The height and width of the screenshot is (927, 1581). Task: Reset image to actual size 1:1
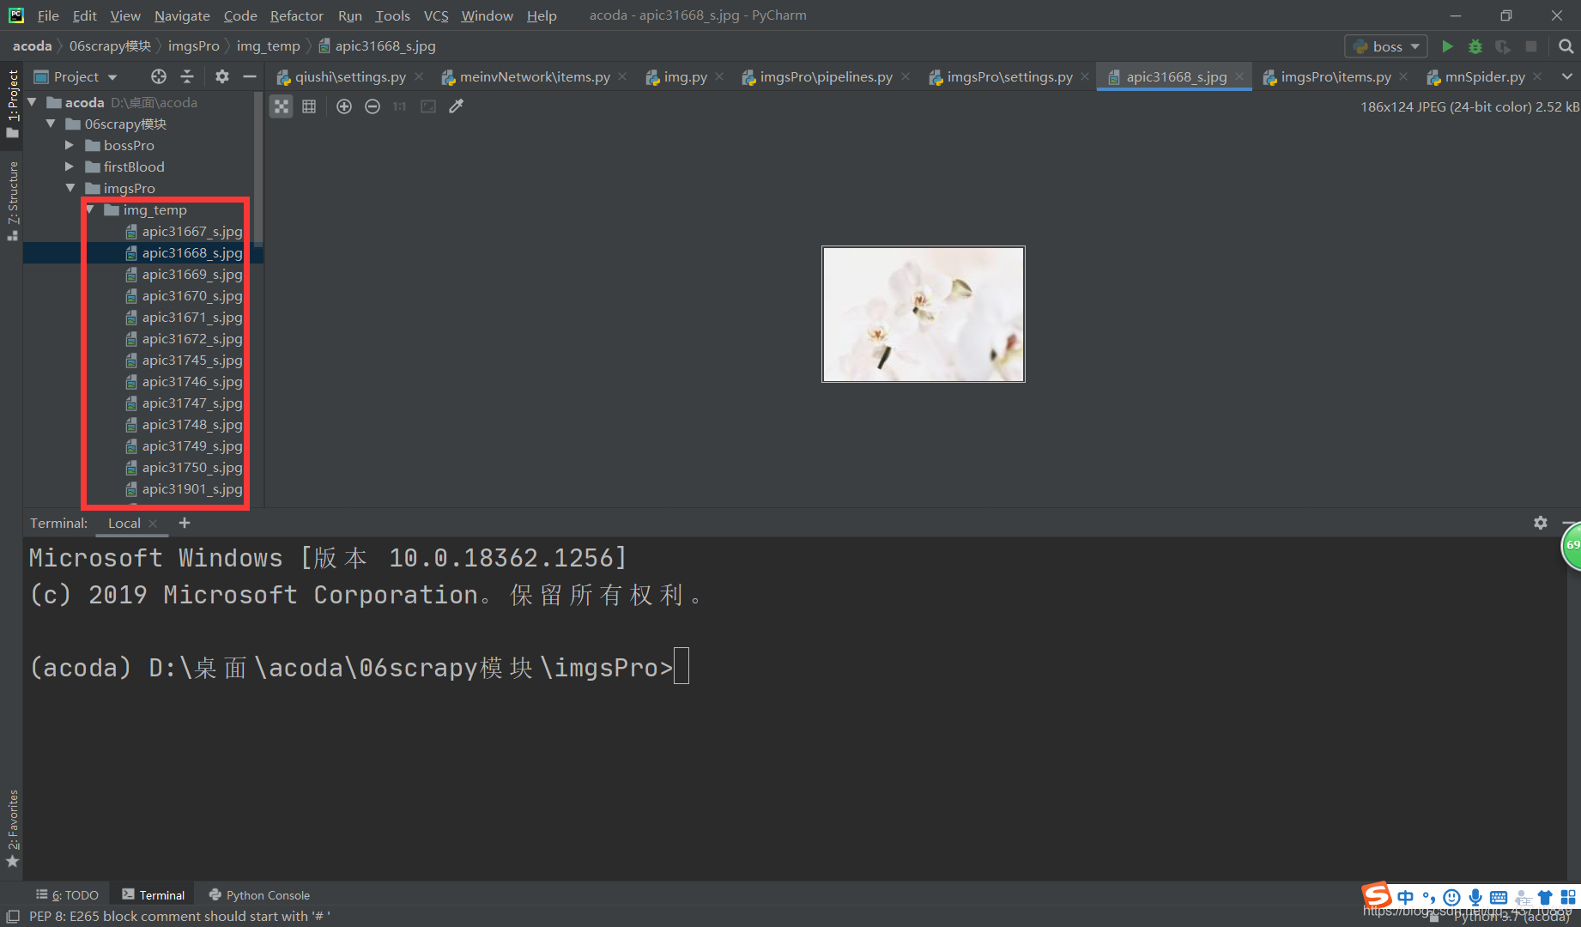pyautogui.click(x=399, y=106)
